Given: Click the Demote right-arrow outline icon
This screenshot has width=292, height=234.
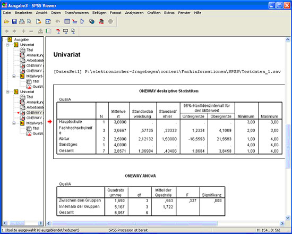Looking at the screenshot, I should pos(14,31).
